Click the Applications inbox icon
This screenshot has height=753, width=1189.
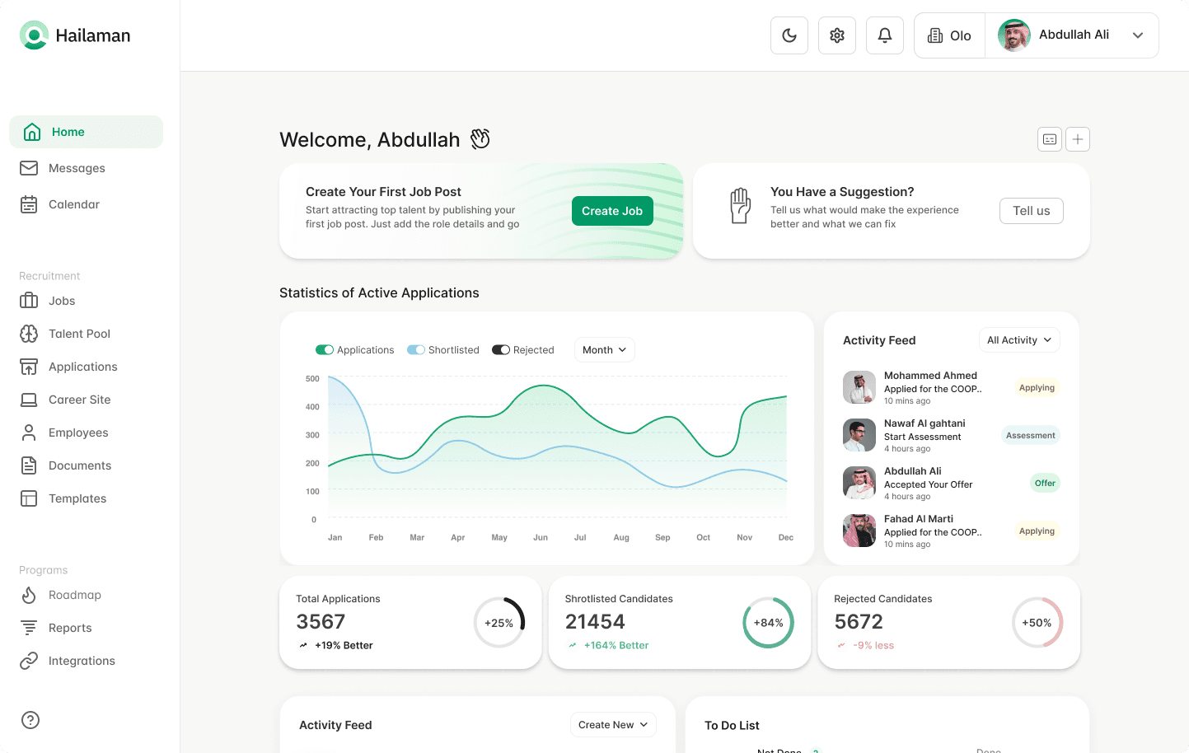[x=29, y=367]
